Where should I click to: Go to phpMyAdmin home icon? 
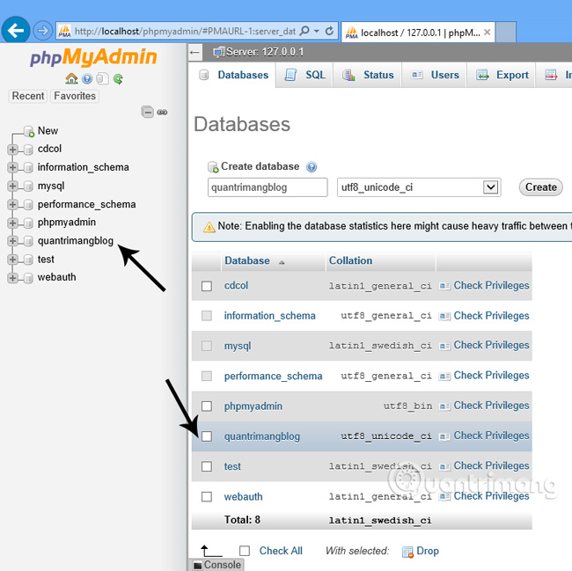[x=71, y=78]
